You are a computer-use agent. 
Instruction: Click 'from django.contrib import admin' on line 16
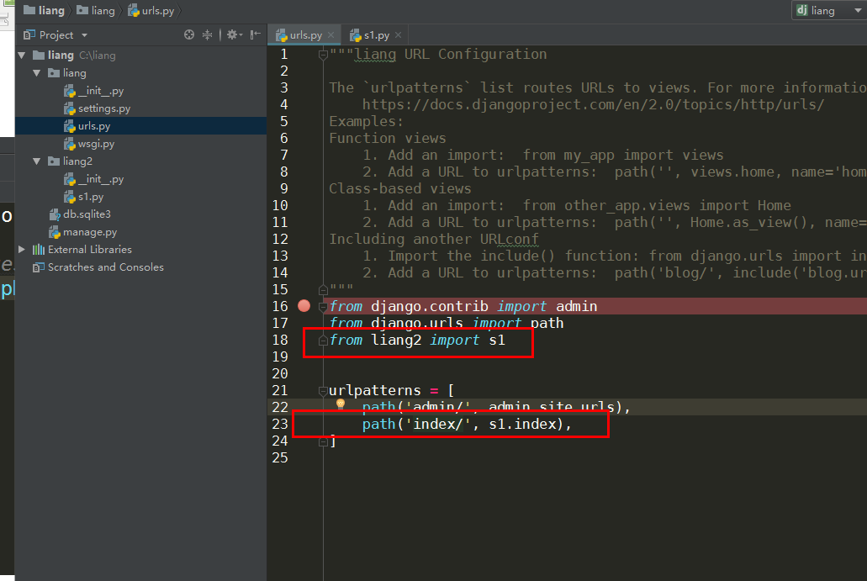click(463, 306)
